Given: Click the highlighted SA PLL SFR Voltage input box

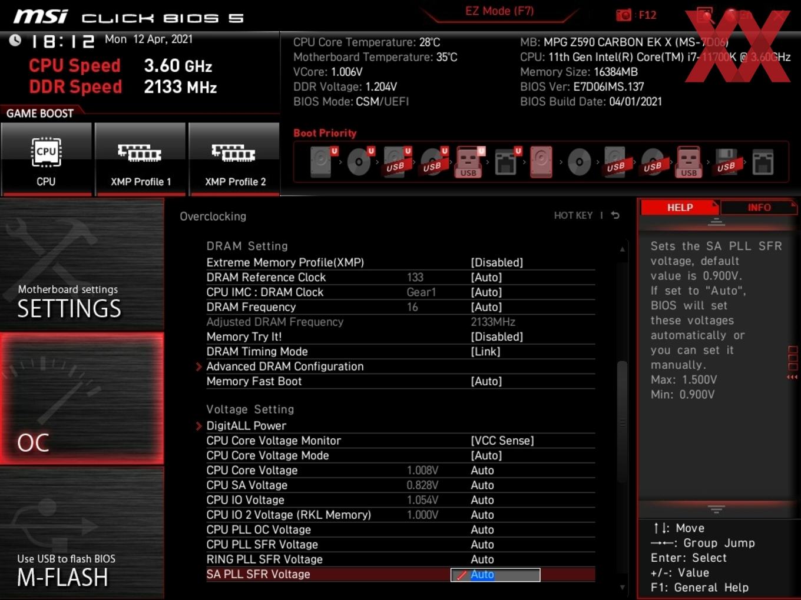Looking at the screenshot, I should [x=495, y=575].
